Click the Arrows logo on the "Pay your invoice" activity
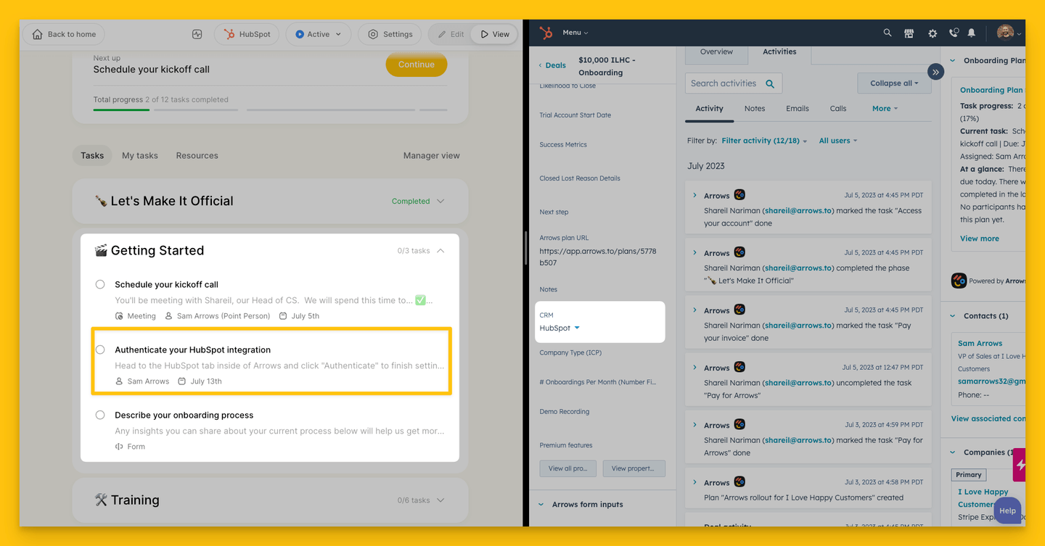1045x546 pixels. (739, 310)
